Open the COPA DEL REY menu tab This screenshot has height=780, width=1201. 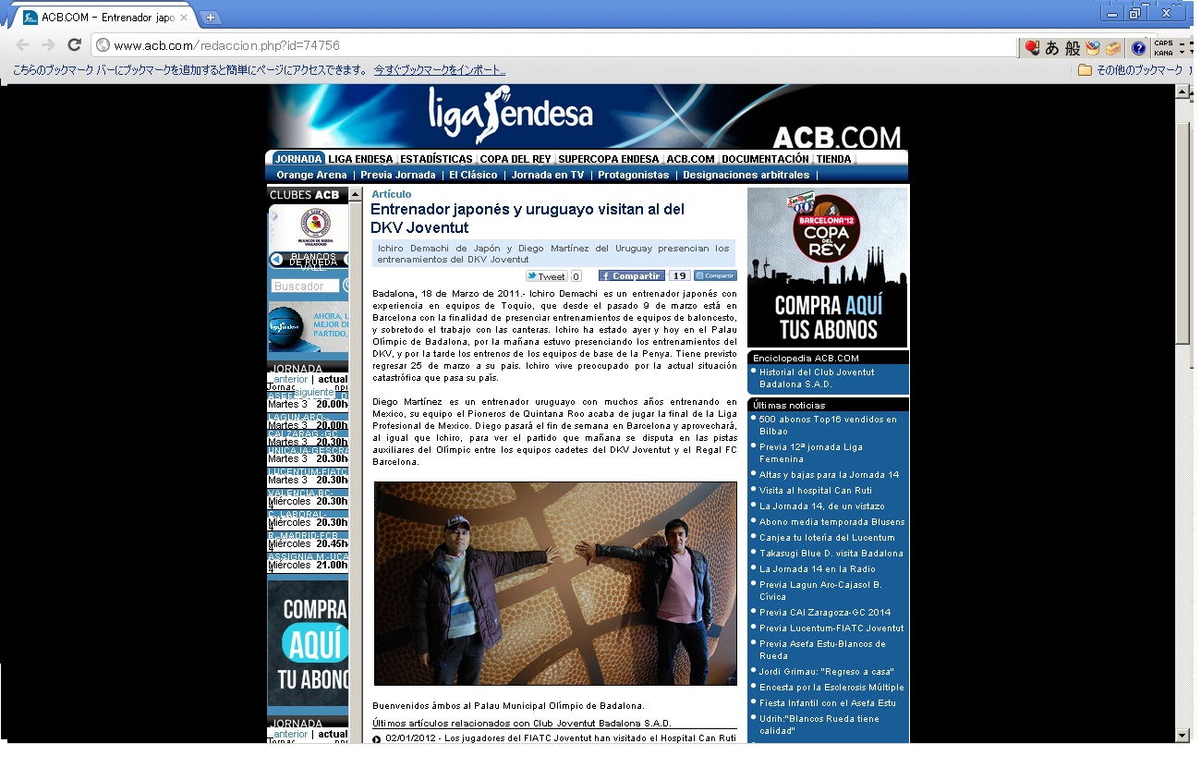click(x=516, y=159)
